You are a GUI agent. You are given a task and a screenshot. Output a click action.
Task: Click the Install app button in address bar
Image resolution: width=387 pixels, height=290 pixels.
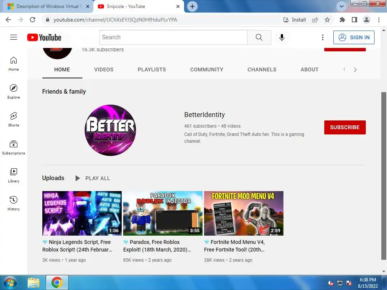(x=294, y=20)
